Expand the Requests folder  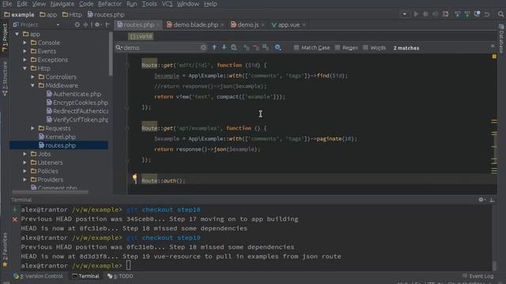(x=32, y=128)
